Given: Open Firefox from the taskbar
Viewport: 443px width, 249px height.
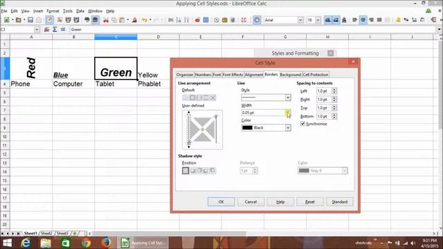Looking at the screenshot, I should [x=106, y=243].
